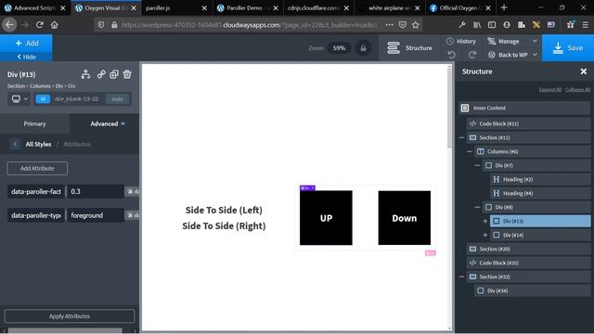Open the Manage dropdown

click(512, 41)
